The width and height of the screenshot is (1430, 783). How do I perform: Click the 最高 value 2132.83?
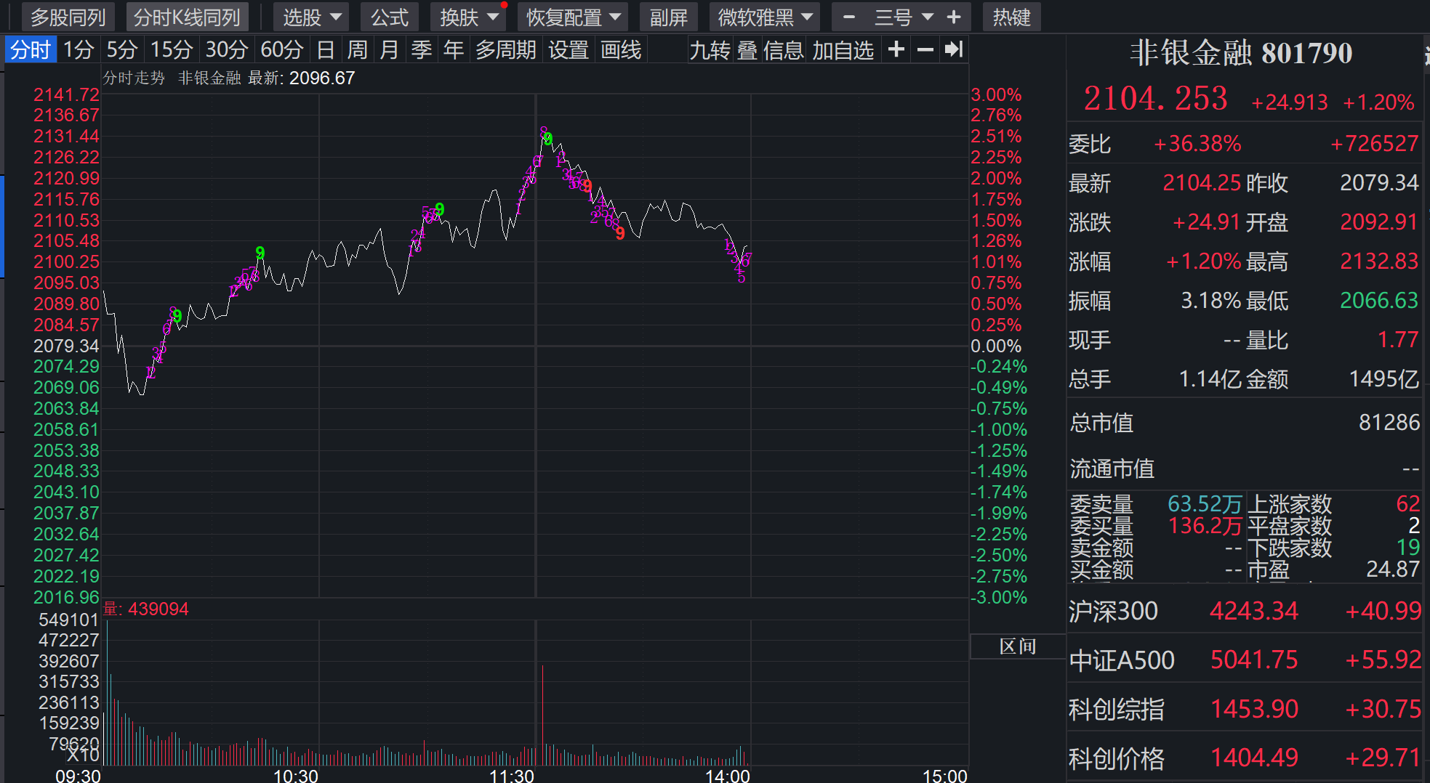pyautogui.click(x=1379, y=261)
